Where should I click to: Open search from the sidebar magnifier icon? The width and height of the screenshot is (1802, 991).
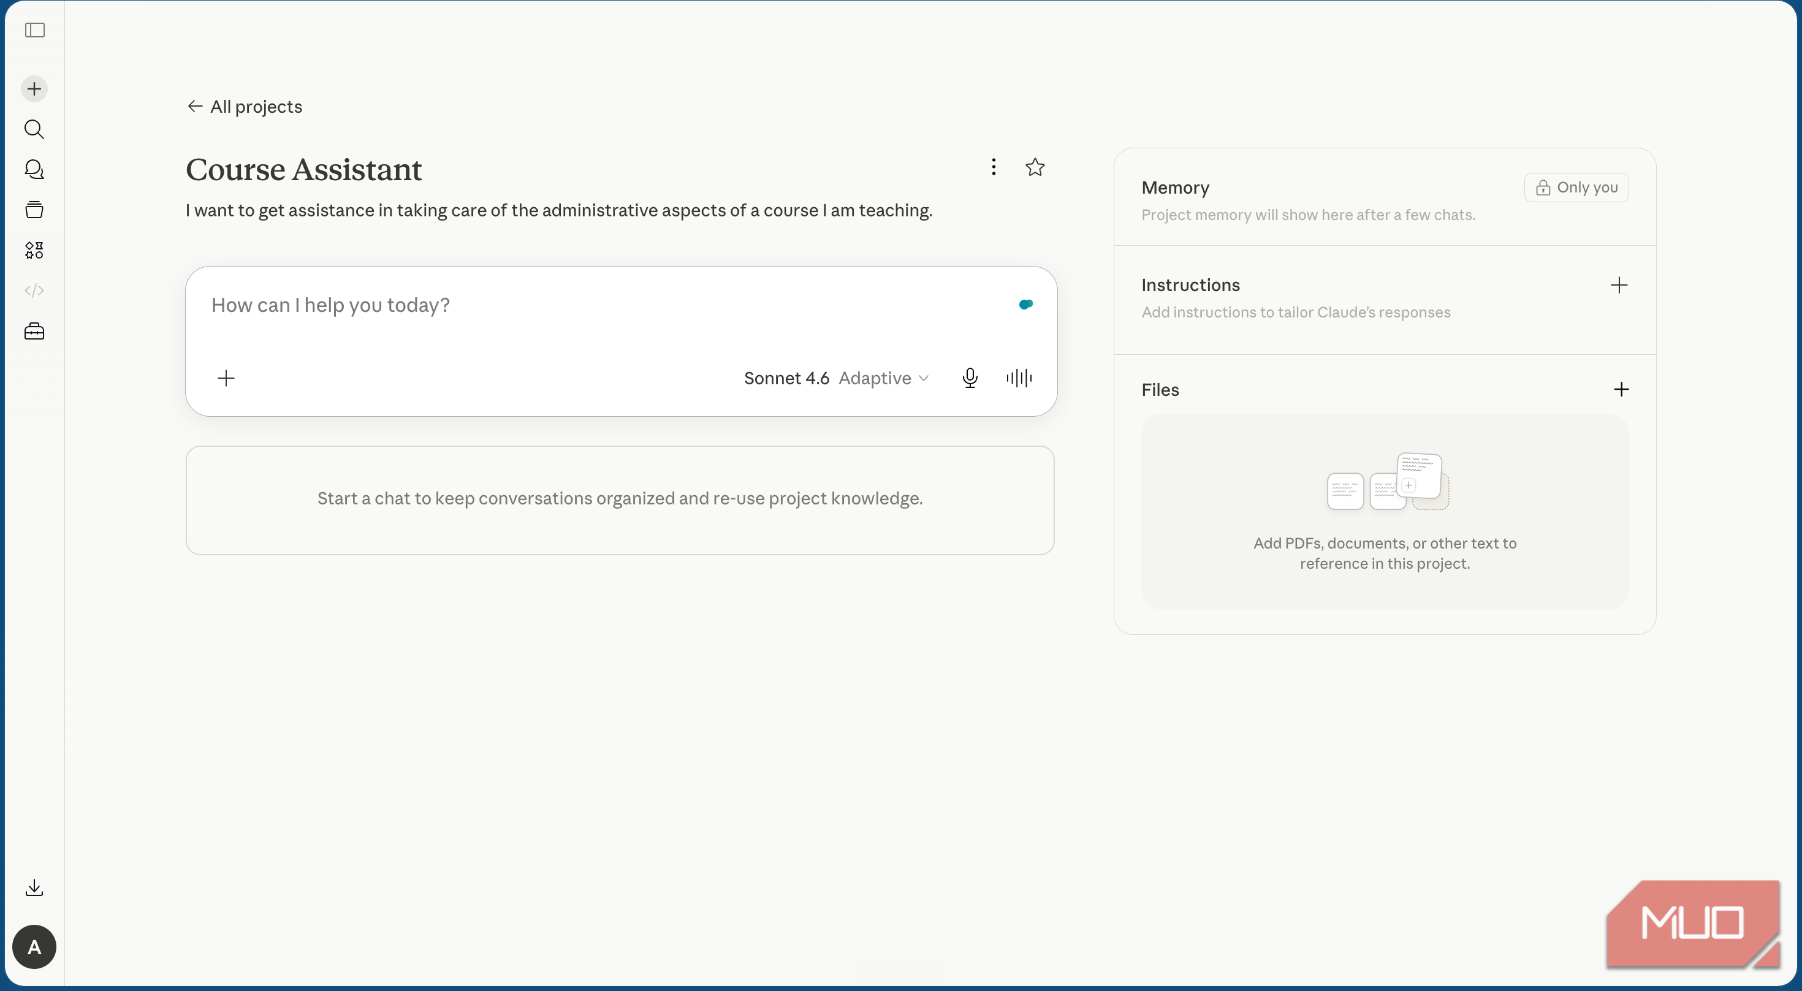tap(34, 129)
